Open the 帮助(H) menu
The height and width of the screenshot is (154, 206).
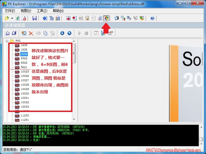click(58, 11)
